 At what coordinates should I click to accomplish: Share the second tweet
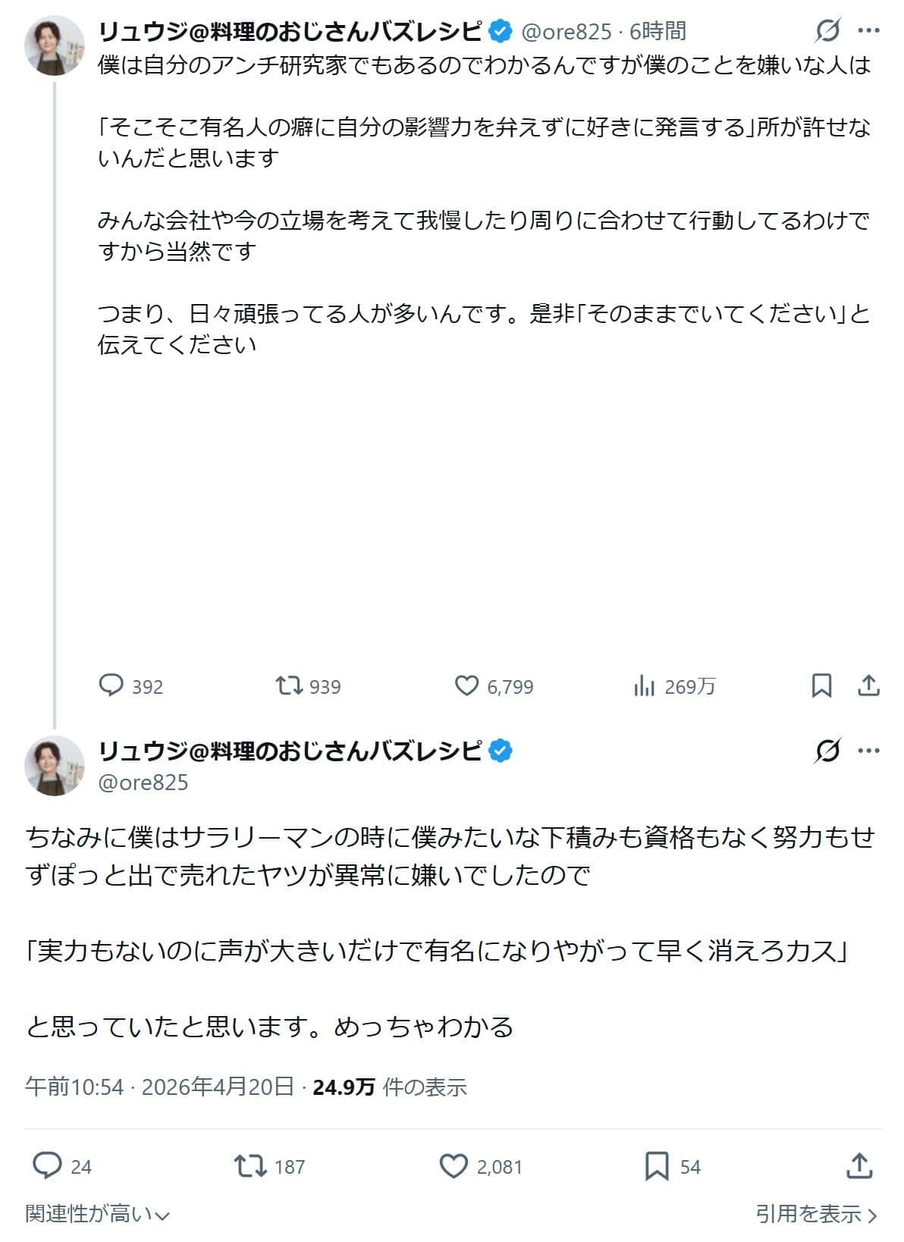tap(858, 1165)
